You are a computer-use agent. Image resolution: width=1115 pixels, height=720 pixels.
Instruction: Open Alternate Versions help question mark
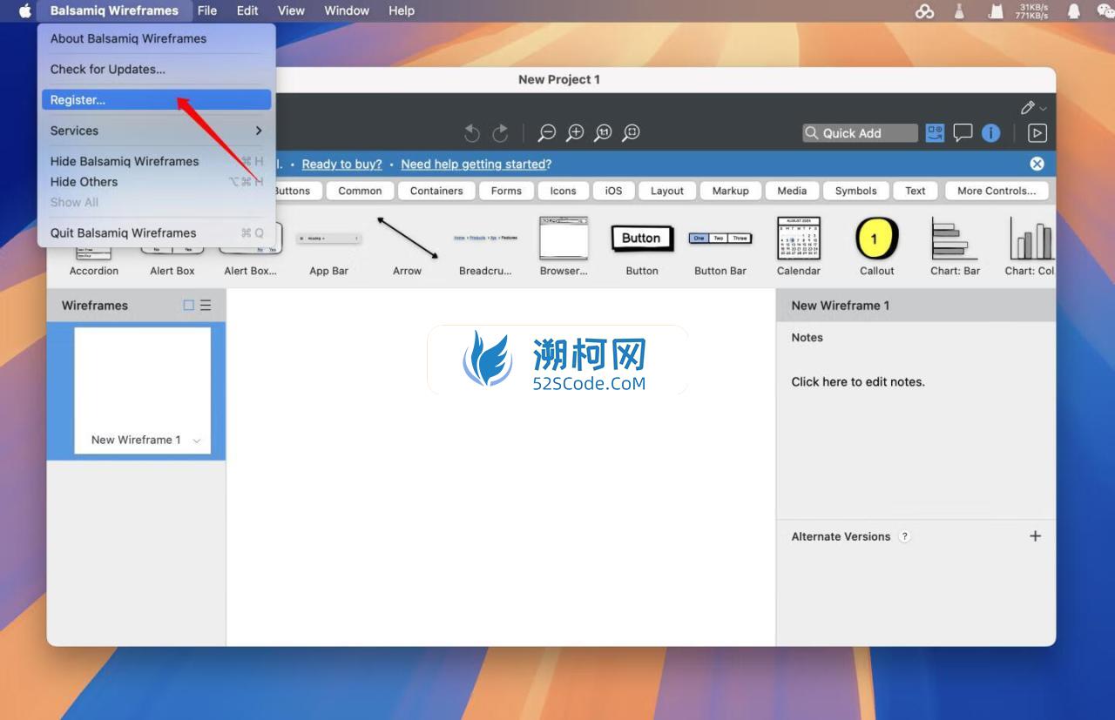click(x=904, y=536)
